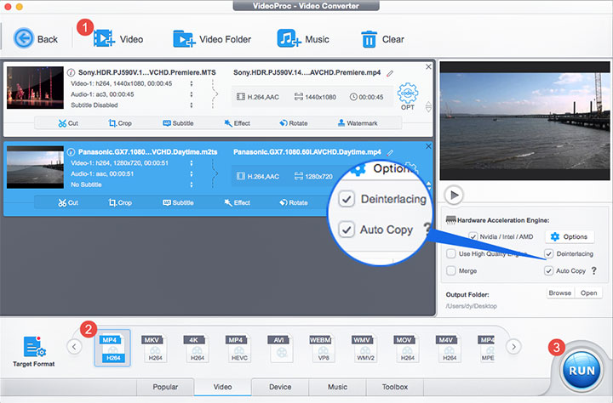Clear the list with trash icon

click(369, 39)
